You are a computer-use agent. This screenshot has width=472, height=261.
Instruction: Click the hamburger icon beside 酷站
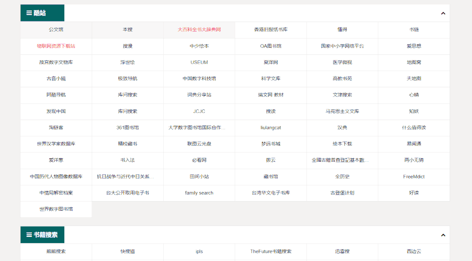[29, 13]
